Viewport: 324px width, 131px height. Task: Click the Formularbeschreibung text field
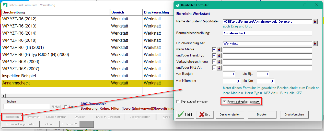click(267, 33)
